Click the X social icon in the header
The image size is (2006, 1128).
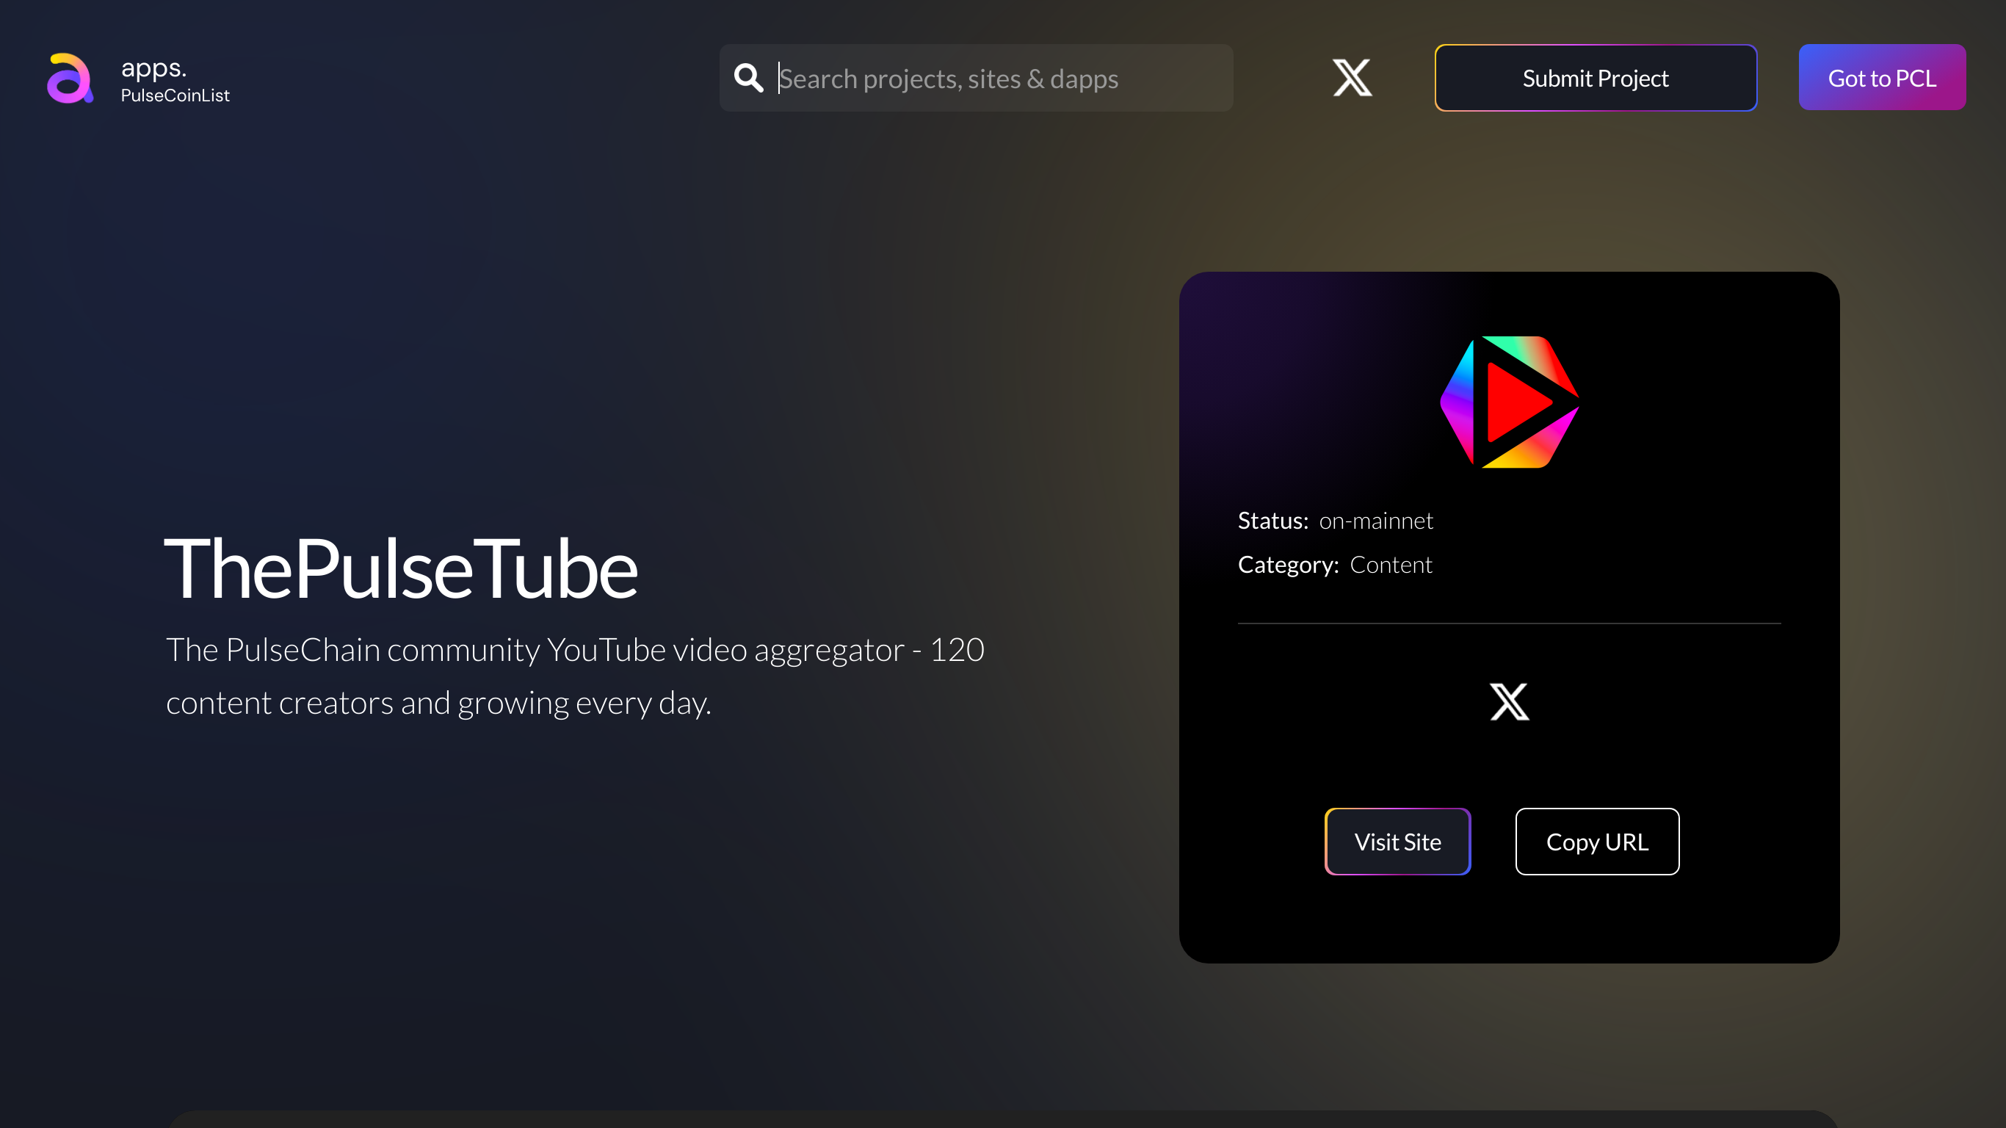[1352, 78]
